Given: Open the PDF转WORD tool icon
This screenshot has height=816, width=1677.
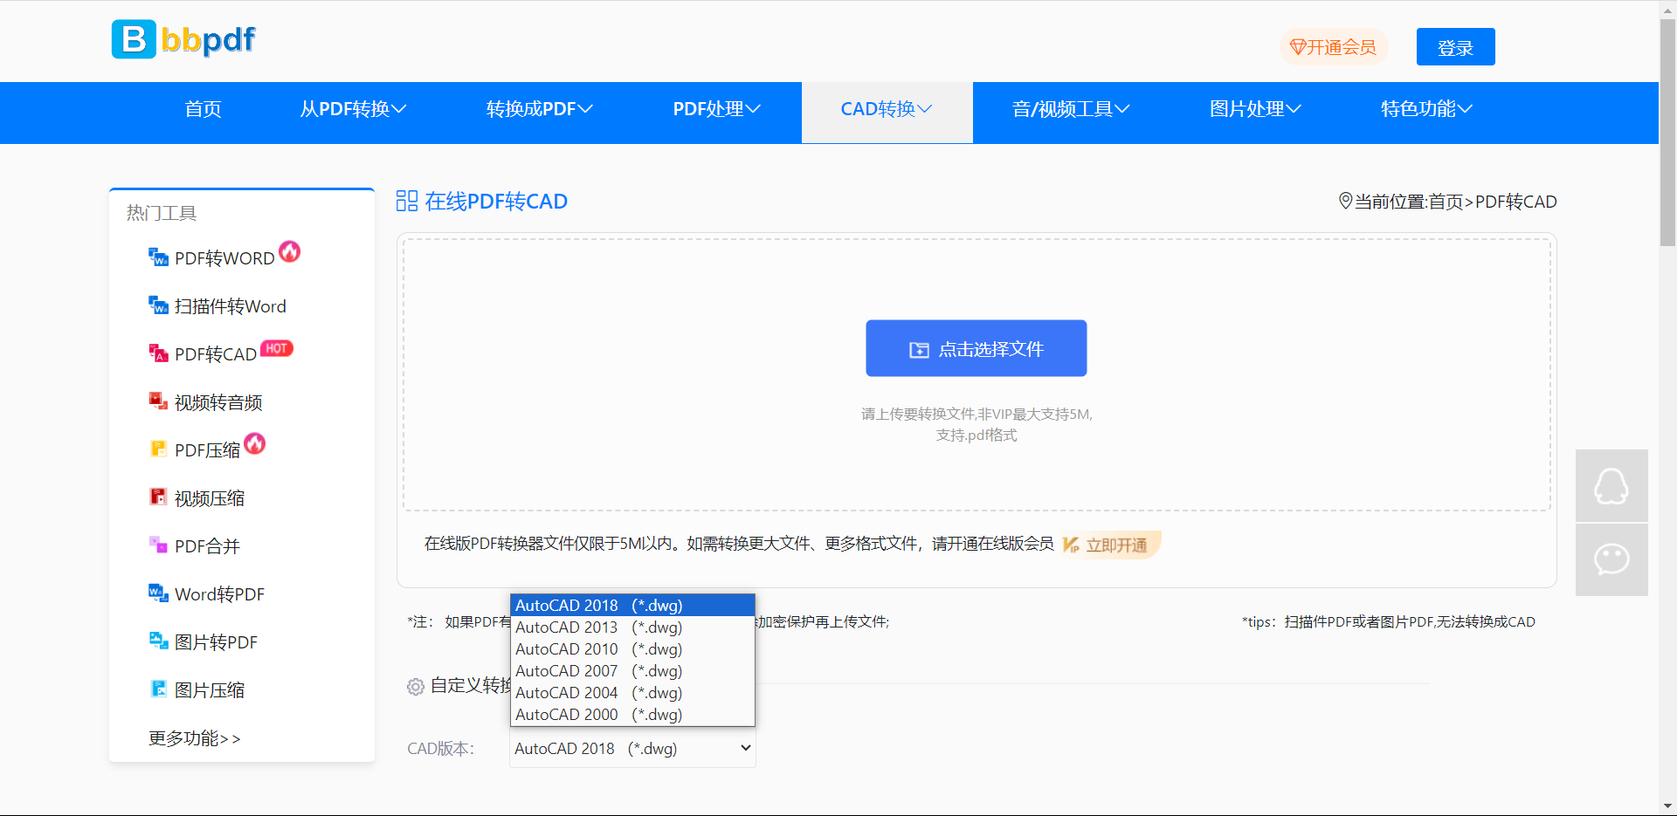Looking at the screenshot, I should (158, 257).
